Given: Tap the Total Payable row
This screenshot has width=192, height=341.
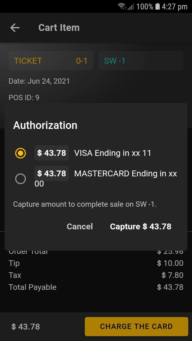Looking at the screenshot, I should (x=96, y=287).
